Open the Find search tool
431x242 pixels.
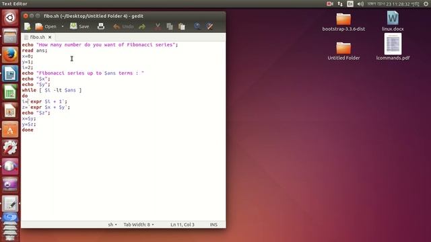[197, 26]
